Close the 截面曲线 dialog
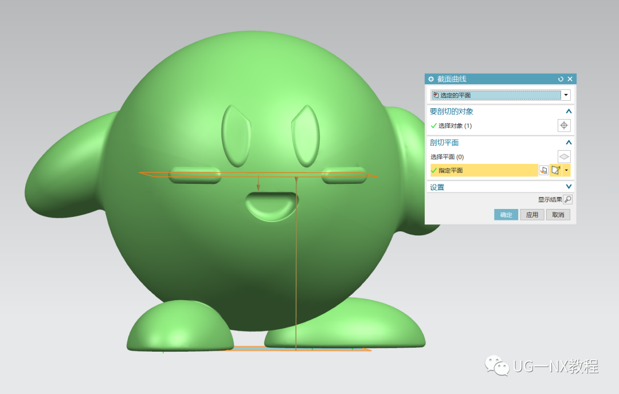This screenshot has width=619, height=394. [570, 79]
